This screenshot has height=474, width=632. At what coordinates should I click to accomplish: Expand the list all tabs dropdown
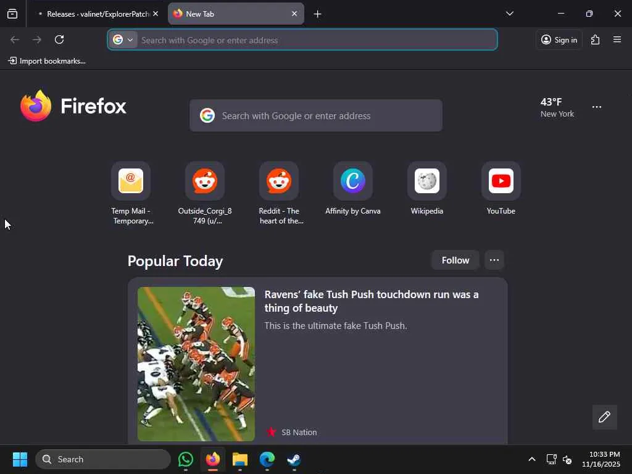(x=509, y=14)
